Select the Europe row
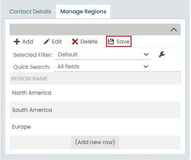Screen dimensions: 191x160 (95, 127)
